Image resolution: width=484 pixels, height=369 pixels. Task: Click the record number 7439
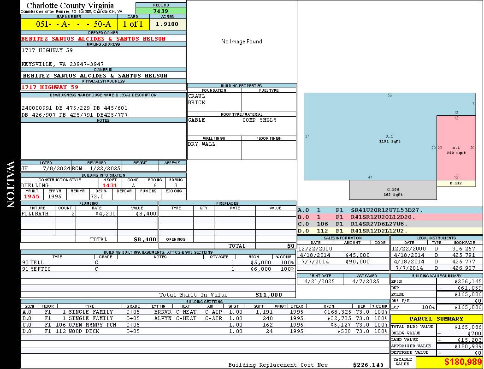pyautogui.click(x=161, y=11)
